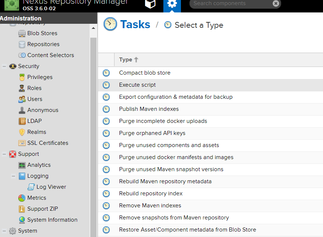The width and height of the screenshot is (323, 237).
Task: Click the SSL Certificates icon
Action: pyautogui.click(x=22, y=143)
